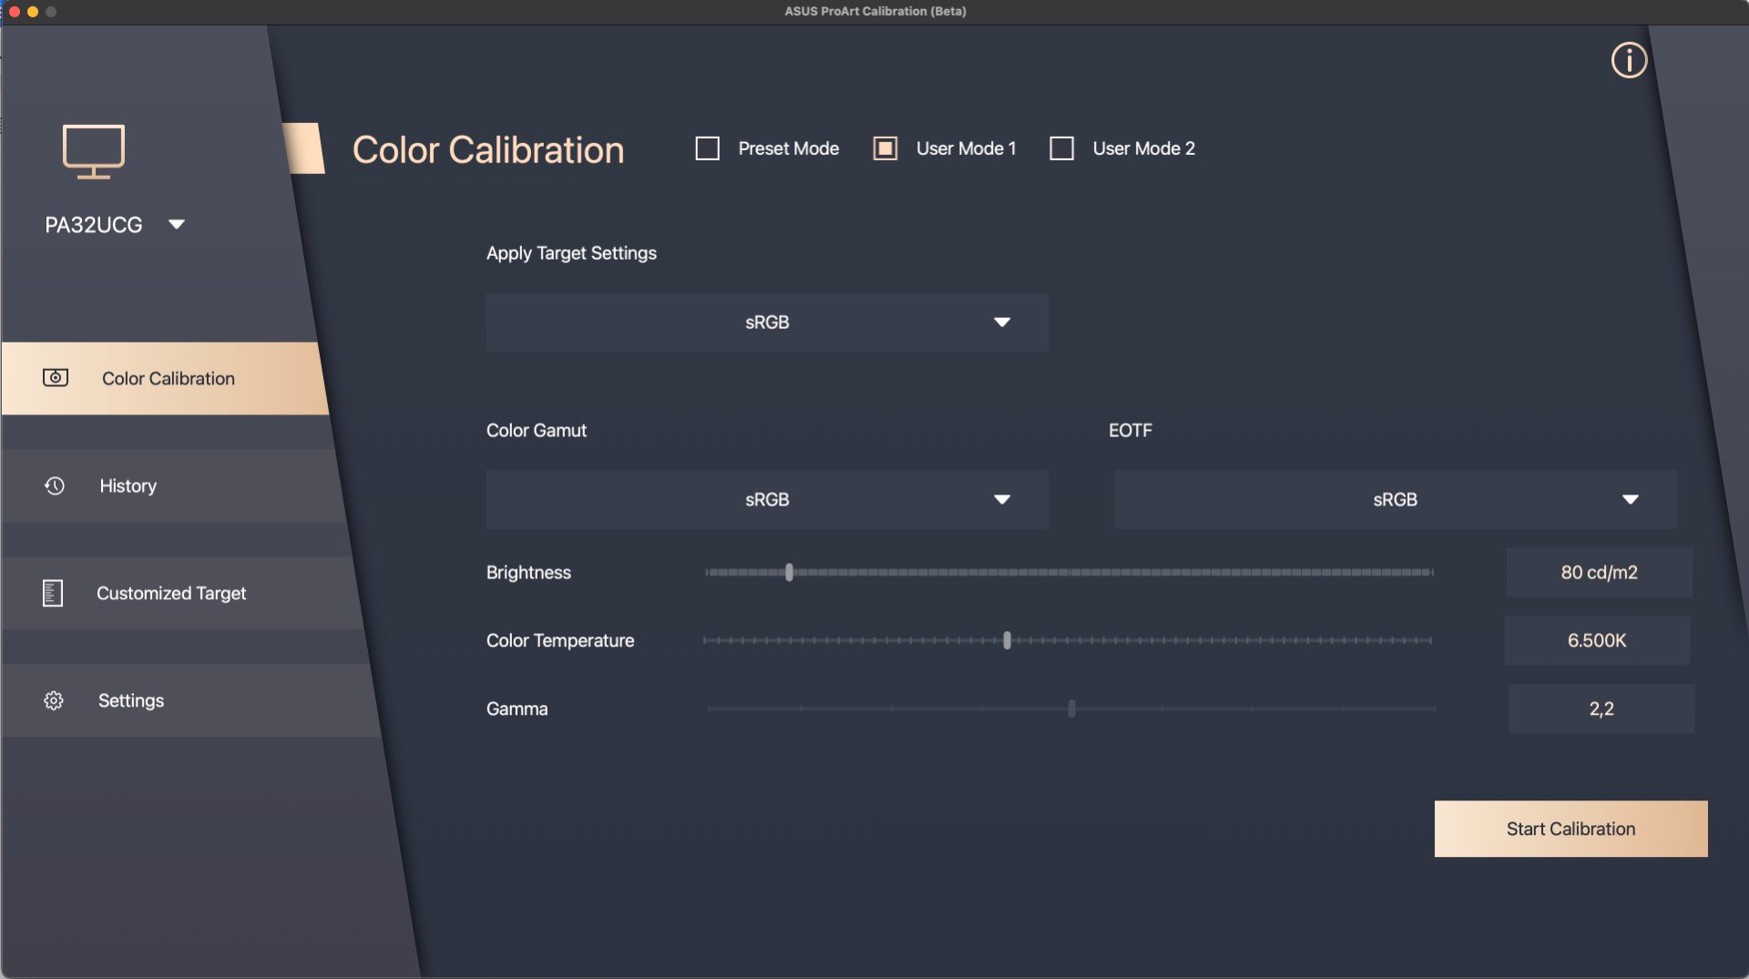Click the Customized Target document icon

click(53, 593)
